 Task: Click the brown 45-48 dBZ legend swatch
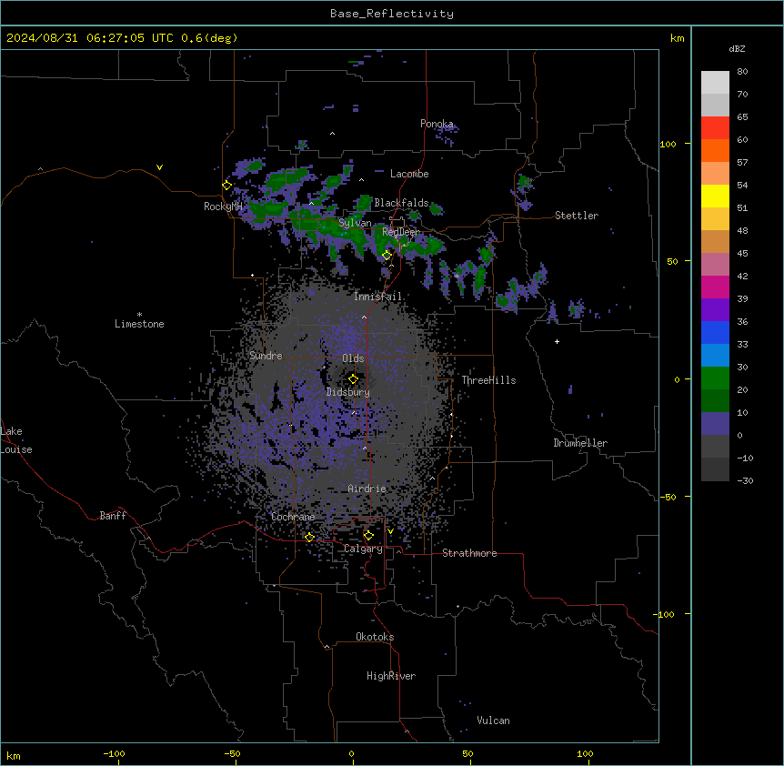click(715, 241)
